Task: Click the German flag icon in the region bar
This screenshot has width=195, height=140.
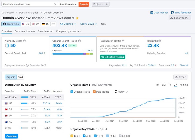Action: click(43, 24)
